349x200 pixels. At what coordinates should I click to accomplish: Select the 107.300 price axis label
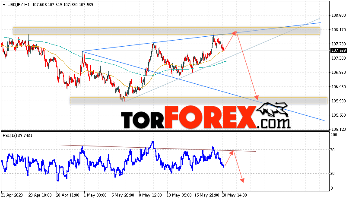[x=339, y=58]
